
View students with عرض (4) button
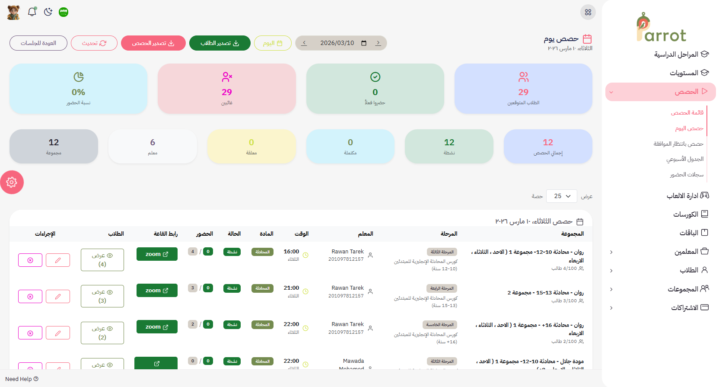point(102,260)
